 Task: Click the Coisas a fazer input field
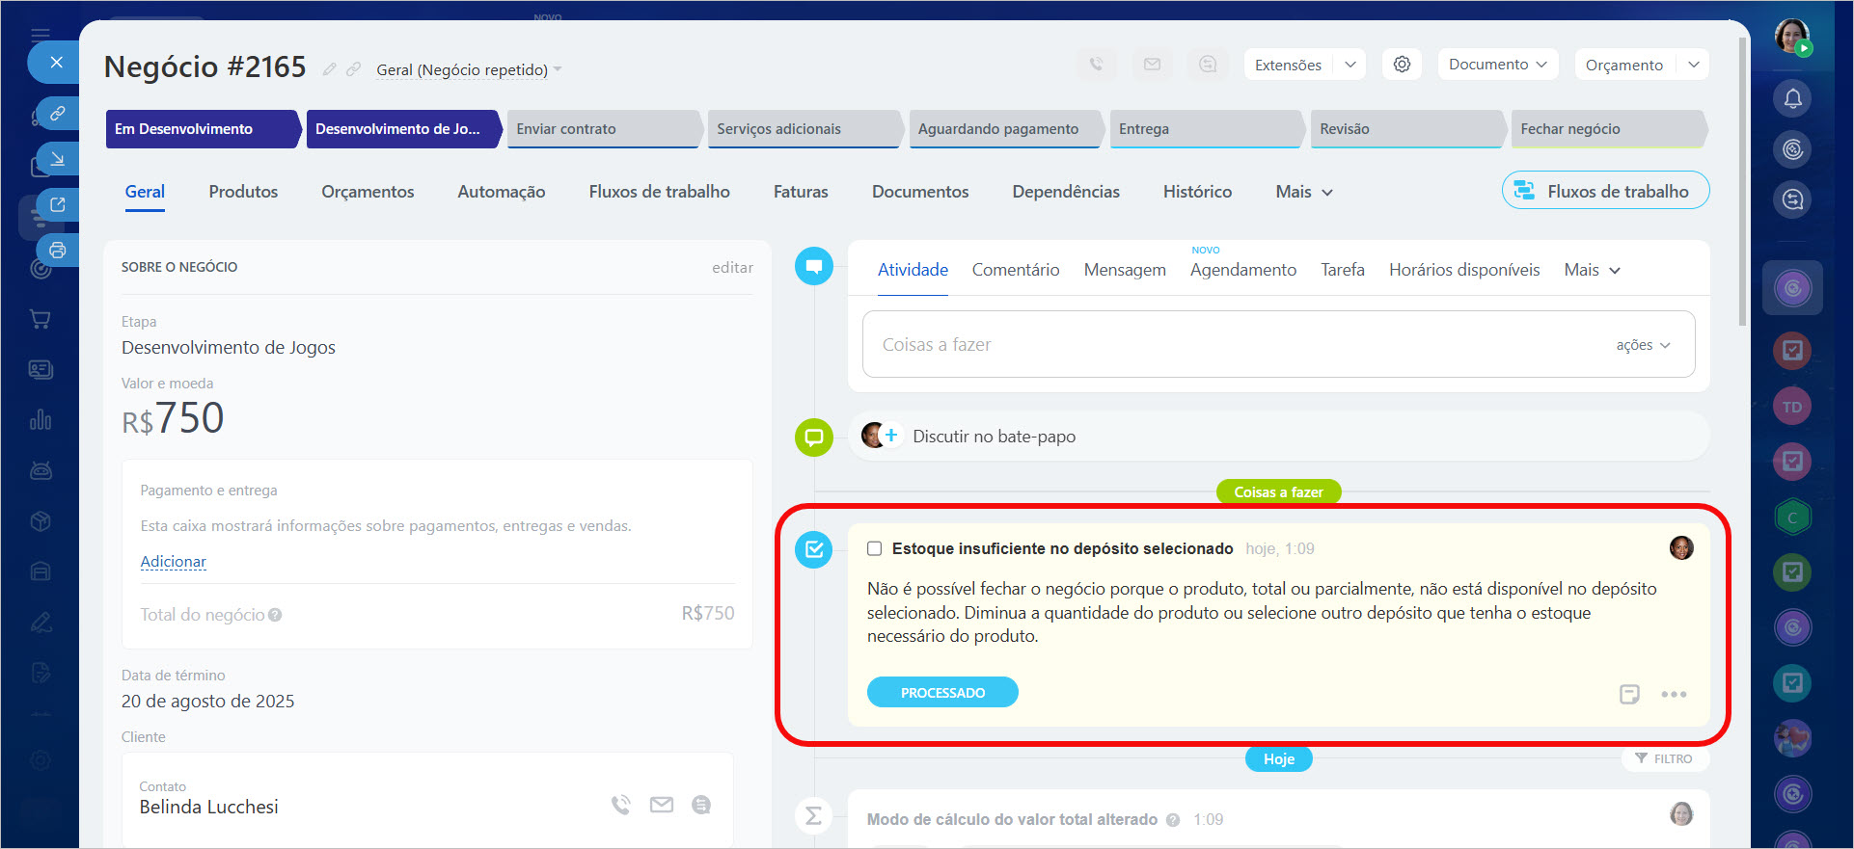click(1235, 345)
